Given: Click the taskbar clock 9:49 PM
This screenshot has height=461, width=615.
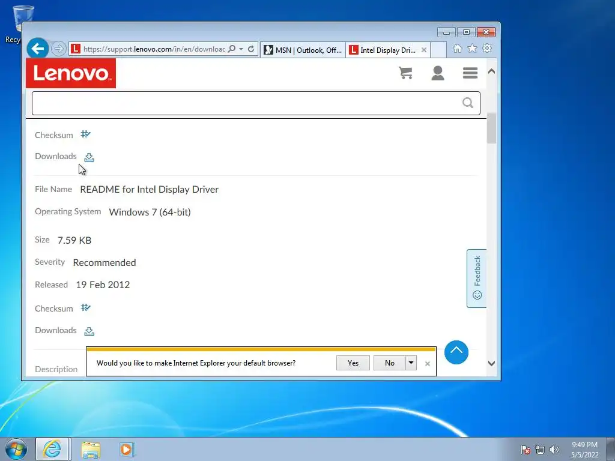Looking at the screenshot, I should coord(584,445).
